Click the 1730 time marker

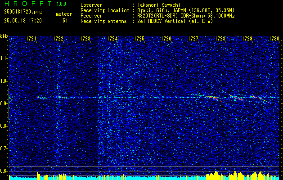coord(274,38)
